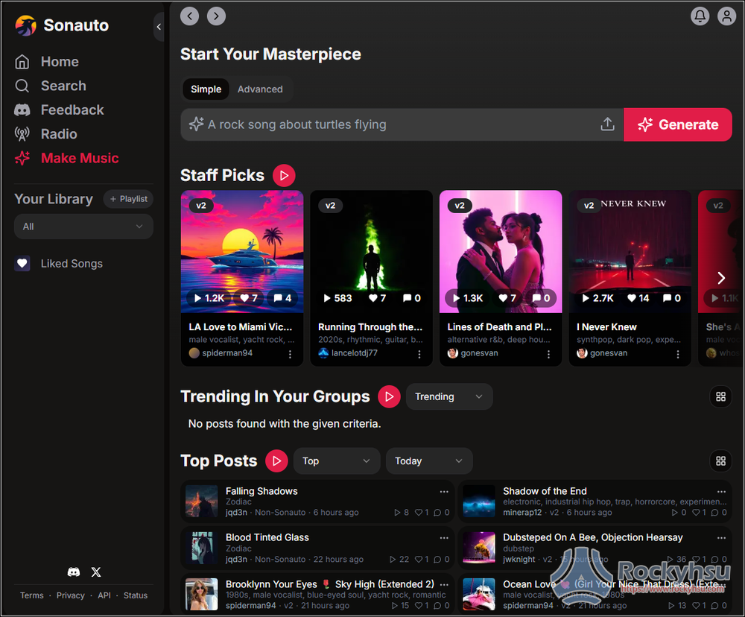Open options menu for Running Through the...
The image size is (745, 617).
pyautogui.click(x=419, y=354)
